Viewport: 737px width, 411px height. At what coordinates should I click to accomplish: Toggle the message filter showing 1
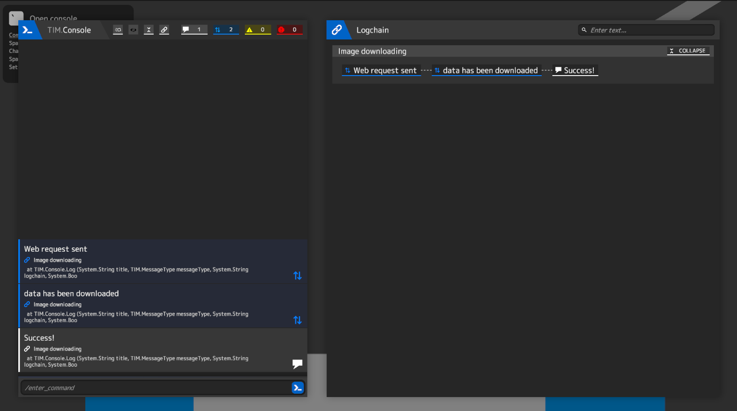pos(194,30)
